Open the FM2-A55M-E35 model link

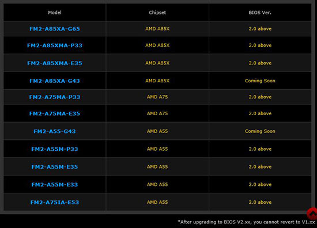point(55,167)
